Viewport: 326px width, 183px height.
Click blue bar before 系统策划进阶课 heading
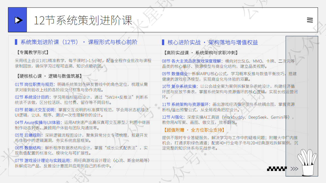pyautogui.click(x=16, y=42)
